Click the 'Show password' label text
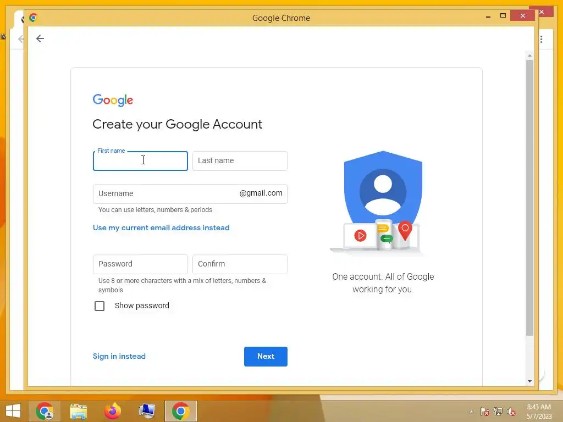 pyautogui.click(x=142, y=306)
